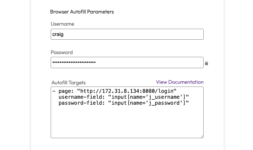Click the lock icon beside the Password field
253x150 pixels.
206,63
